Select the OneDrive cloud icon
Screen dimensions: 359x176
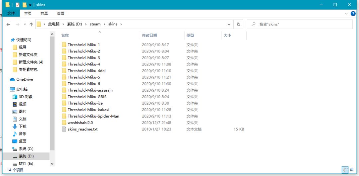(12, 79)
